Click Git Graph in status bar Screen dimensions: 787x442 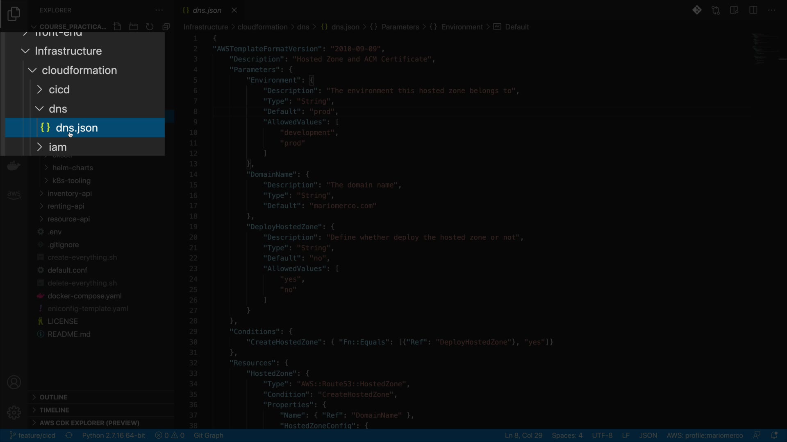(x=208, y=435)
